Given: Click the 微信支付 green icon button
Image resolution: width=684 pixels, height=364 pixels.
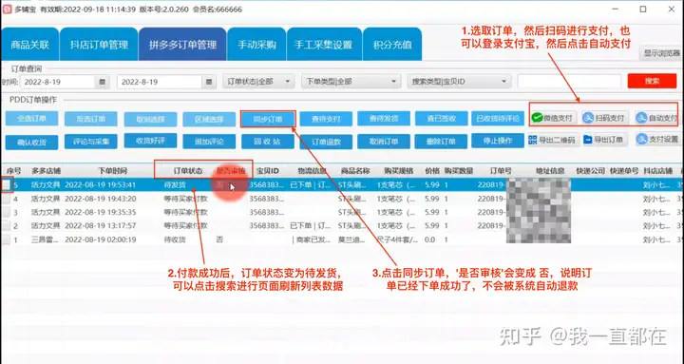Looking at the screenshot, I should pos(554,118).
